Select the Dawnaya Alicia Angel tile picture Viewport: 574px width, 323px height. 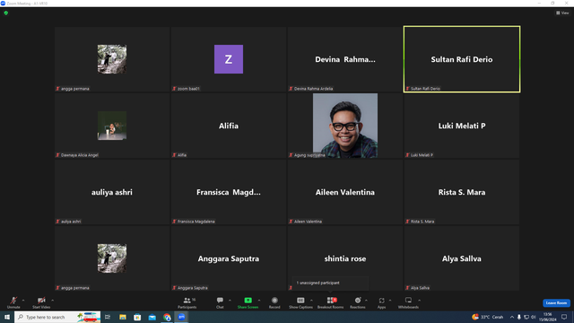pyautogui.click(x=112, y=126)
